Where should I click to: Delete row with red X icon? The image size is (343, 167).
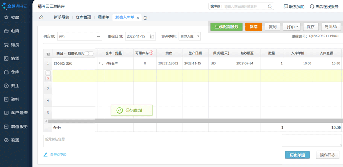pos(48,79)
